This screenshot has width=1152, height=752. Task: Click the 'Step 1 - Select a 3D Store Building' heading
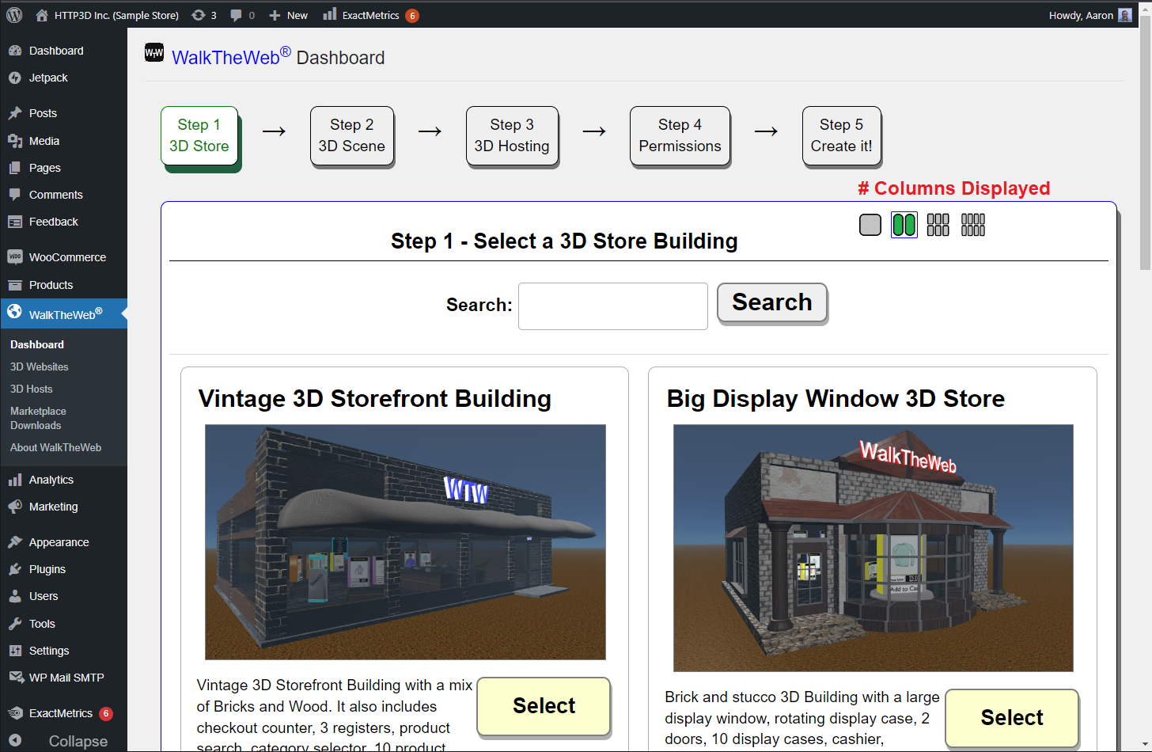point(564,241)
